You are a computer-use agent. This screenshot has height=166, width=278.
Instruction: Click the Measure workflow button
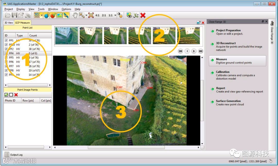click(238, 61)
